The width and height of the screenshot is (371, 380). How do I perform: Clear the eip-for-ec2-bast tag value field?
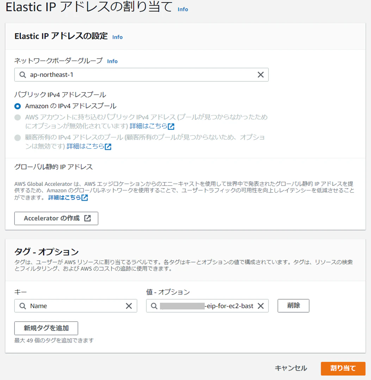click(x=261, y=306)
